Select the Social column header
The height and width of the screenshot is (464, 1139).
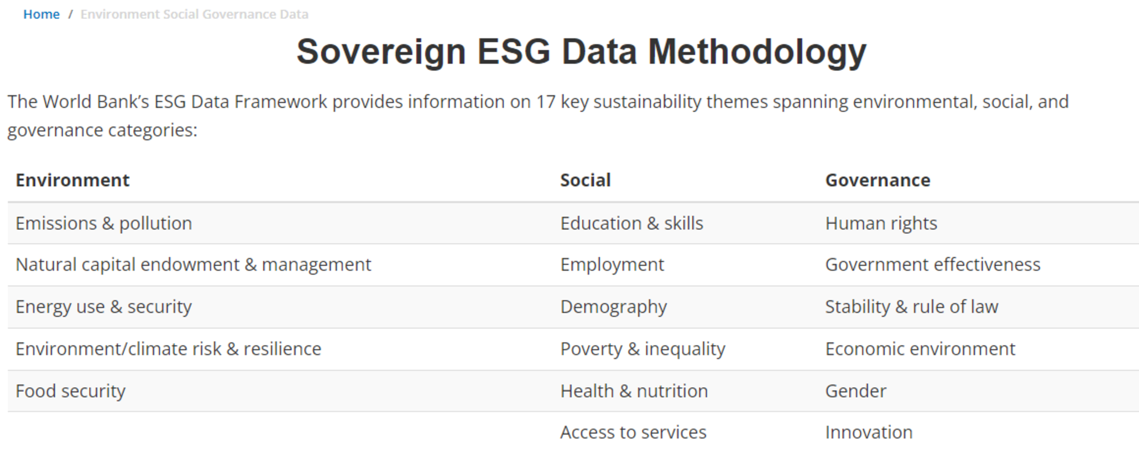586,180
